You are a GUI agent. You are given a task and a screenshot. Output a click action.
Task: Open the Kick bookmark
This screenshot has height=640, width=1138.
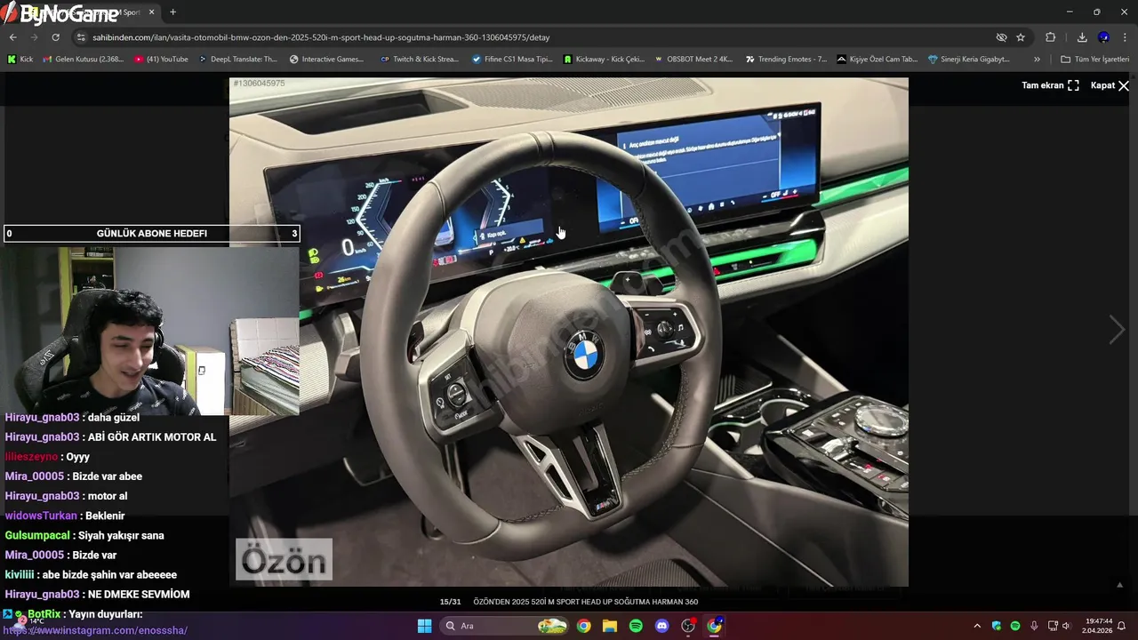coord(20,60)
